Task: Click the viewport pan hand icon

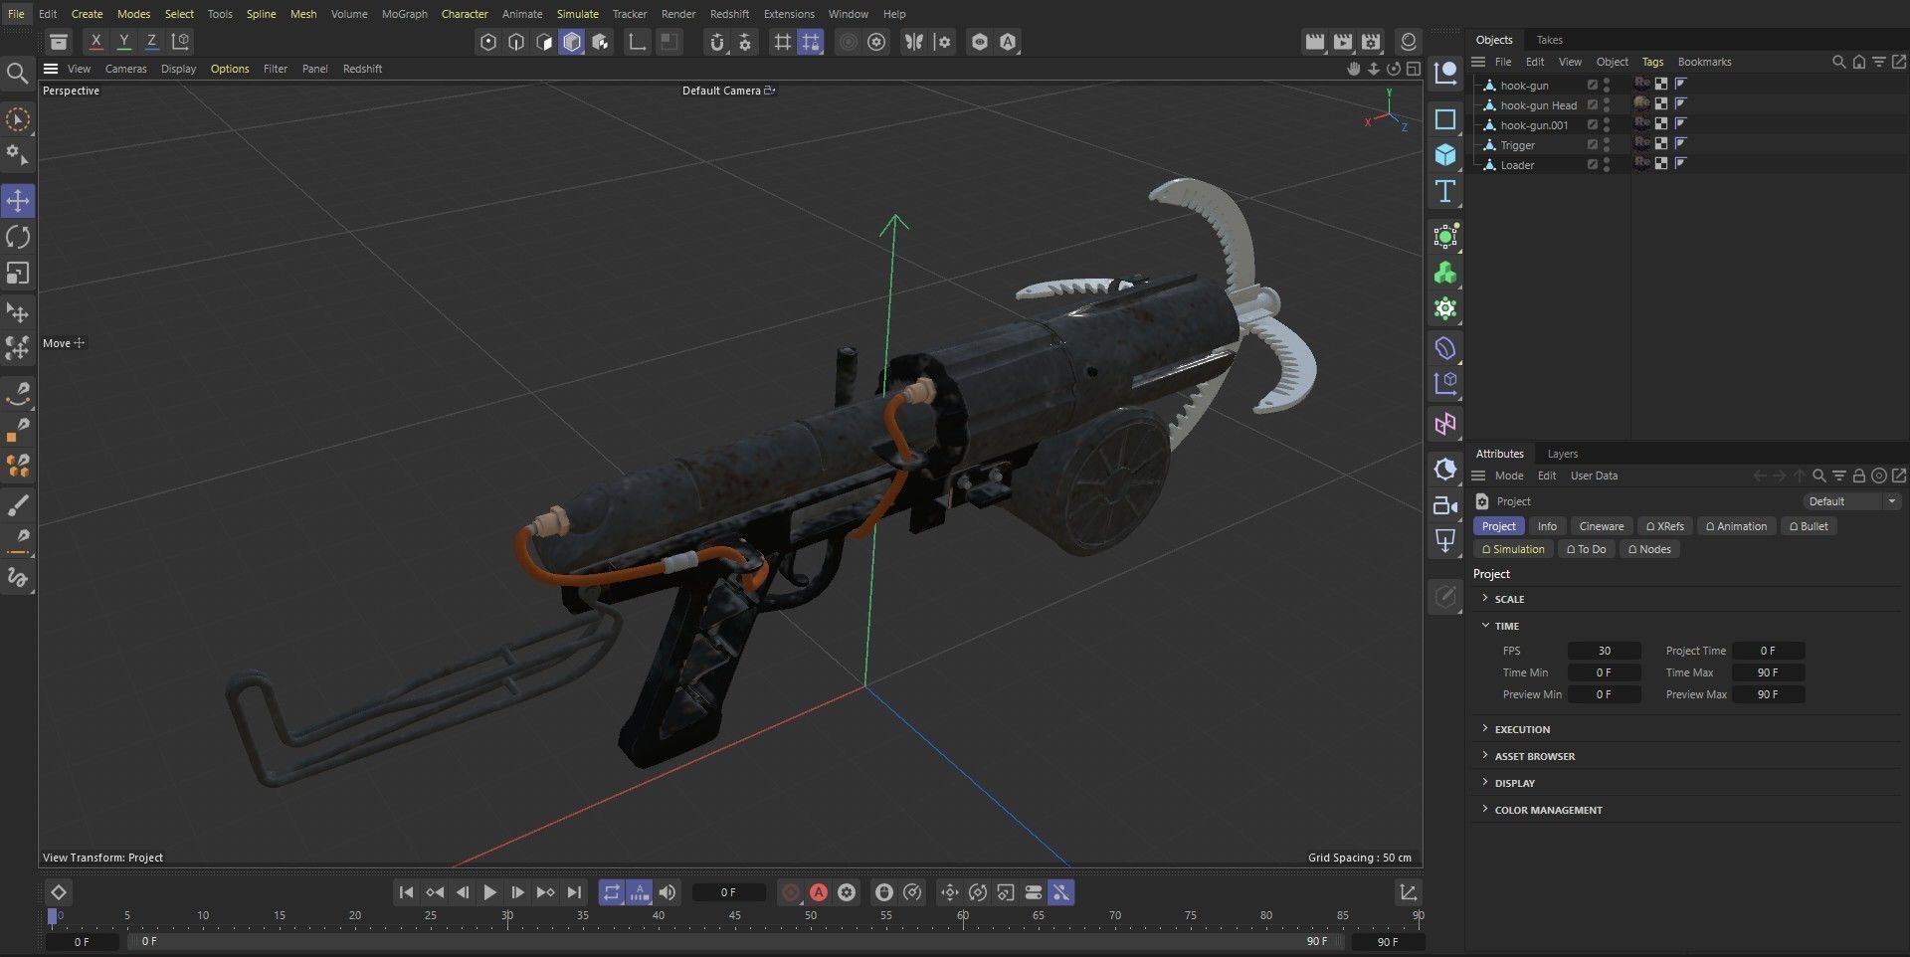Action: click(1353, 69)
